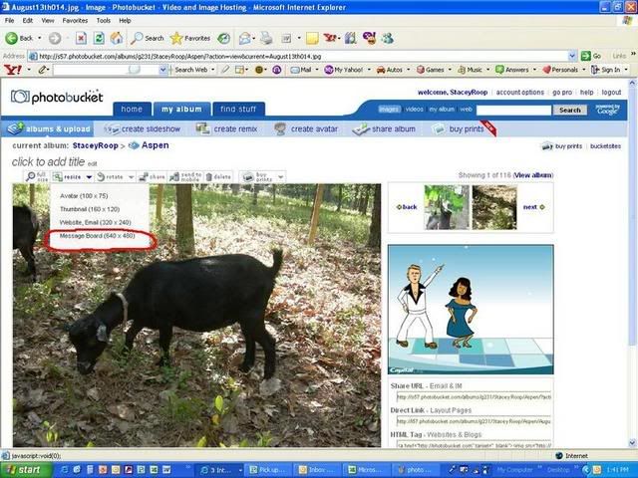The height and width of the screenshot is (478, 638).
Task: Click Yahoo toolbar Music button
Action: (471, 70)
